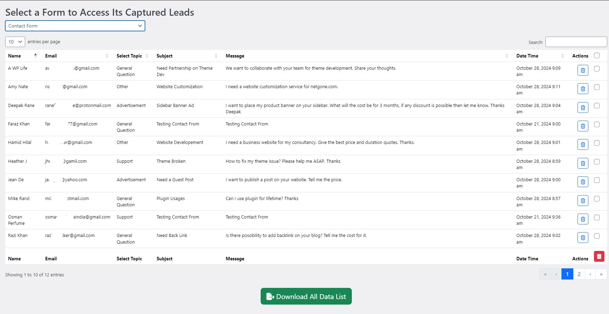Click the Subject column header text
Viewport: 609px width, 314px height.
pos(165,56)
